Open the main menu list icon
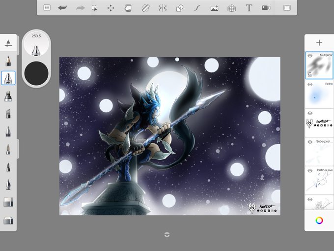 click(x=47, y=8)
